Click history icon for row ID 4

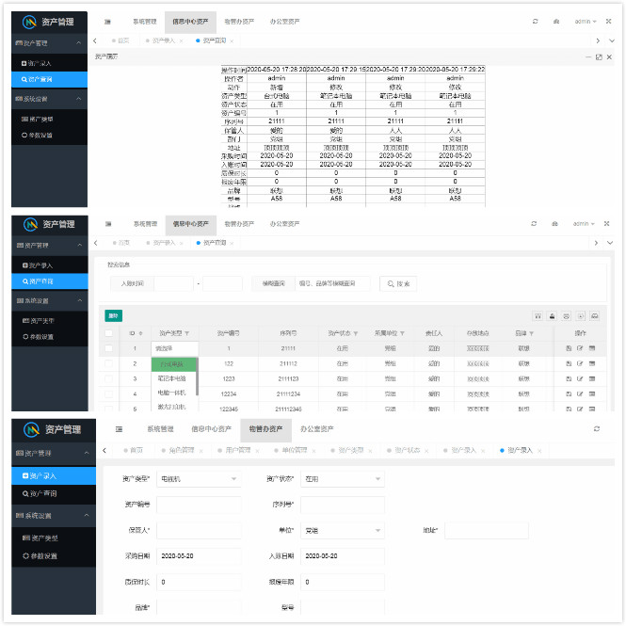click(592, 393)
